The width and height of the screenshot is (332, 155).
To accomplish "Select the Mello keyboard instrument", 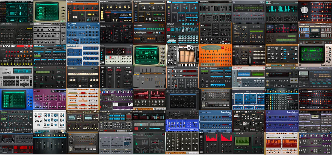I will tap(182, 55).
